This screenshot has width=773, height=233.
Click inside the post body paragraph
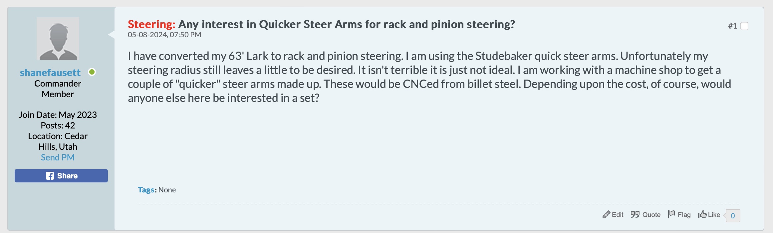point(429,77)
